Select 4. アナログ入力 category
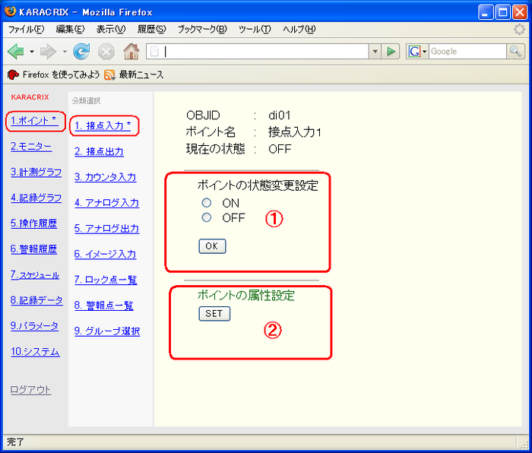Screen dimensions: 532x453 (x=107, y=203)
